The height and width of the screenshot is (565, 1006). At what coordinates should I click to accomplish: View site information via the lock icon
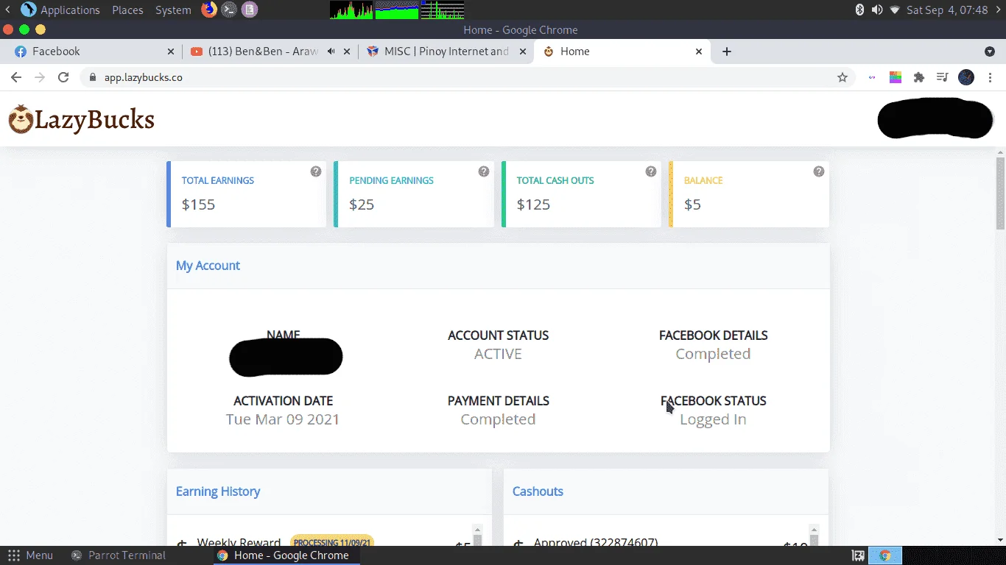[93, 77]
